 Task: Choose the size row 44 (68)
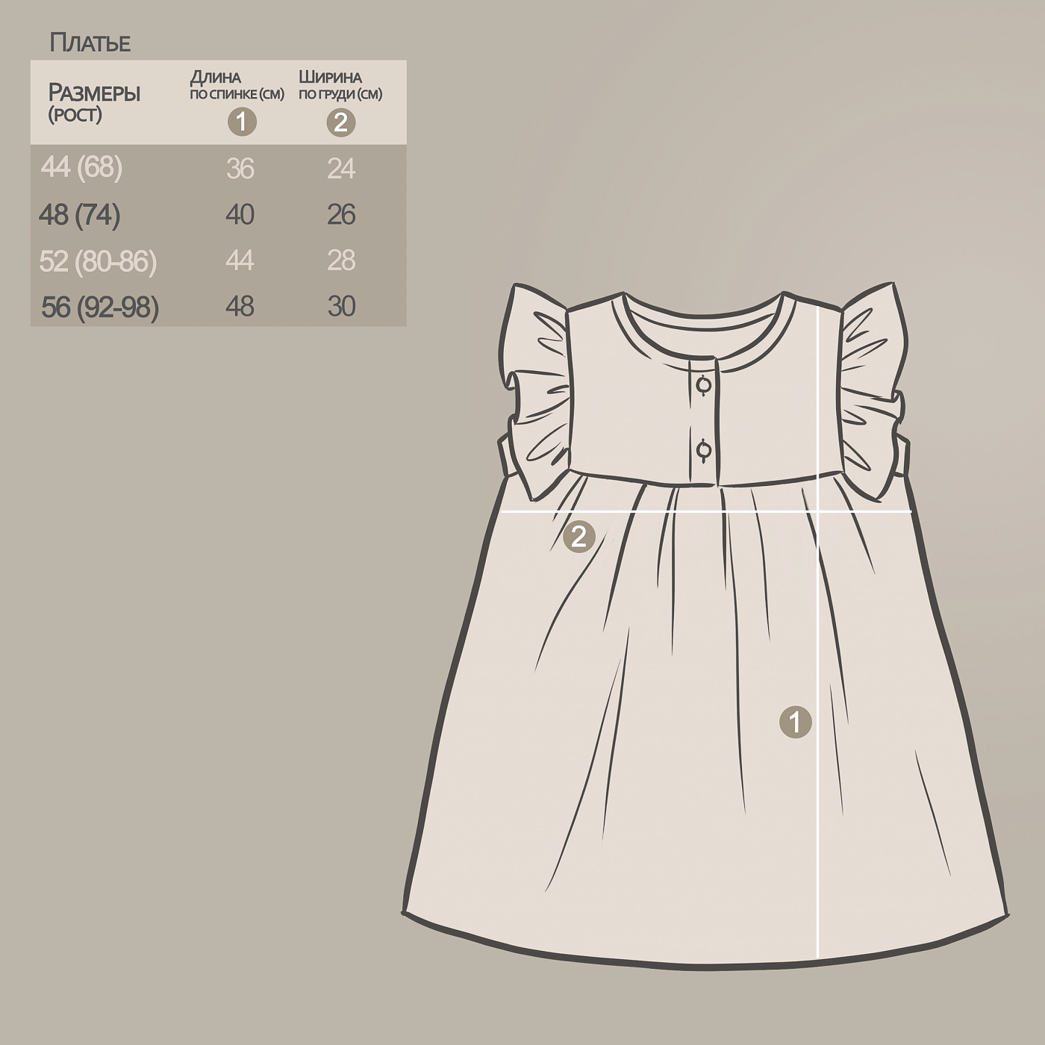[81, 167]
